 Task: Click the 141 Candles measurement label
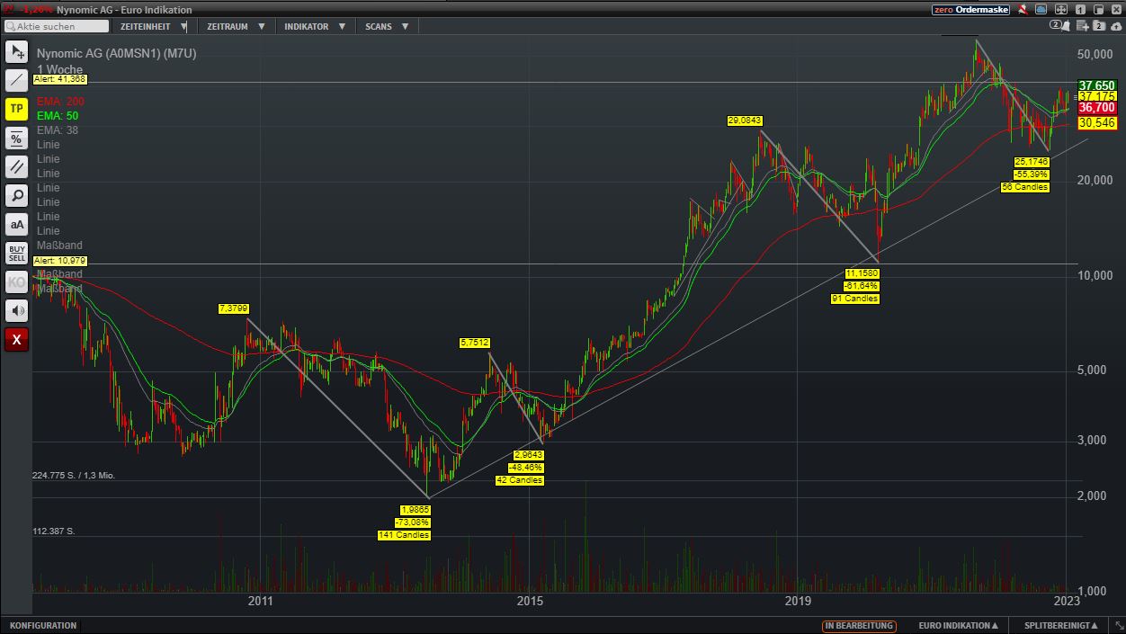point(404,535)
